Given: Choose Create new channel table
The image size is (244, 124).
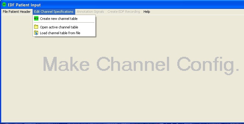Looking at the screenshot, I should coord(64,19).
